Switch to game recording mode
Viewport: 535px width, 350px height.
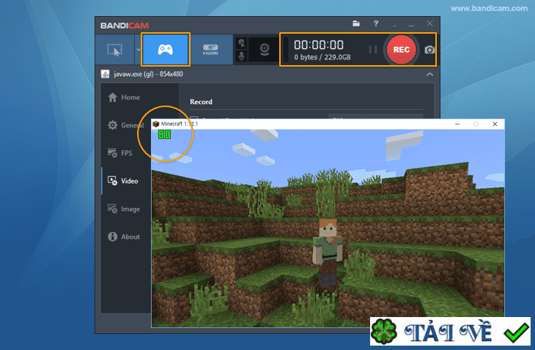click(166, 49)
